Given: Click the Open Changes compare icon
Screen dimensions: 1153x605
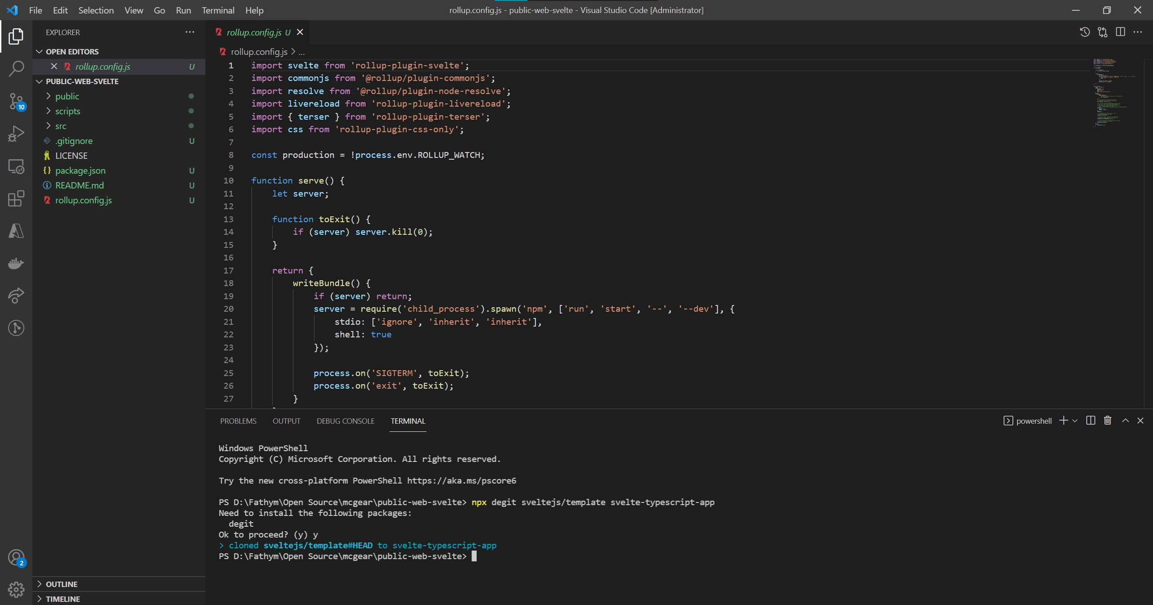Looking at the screenshot, I should coord(1103,32).
